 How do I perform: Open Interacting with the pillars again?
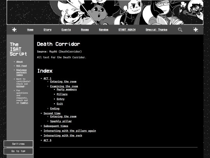point(70,131)
